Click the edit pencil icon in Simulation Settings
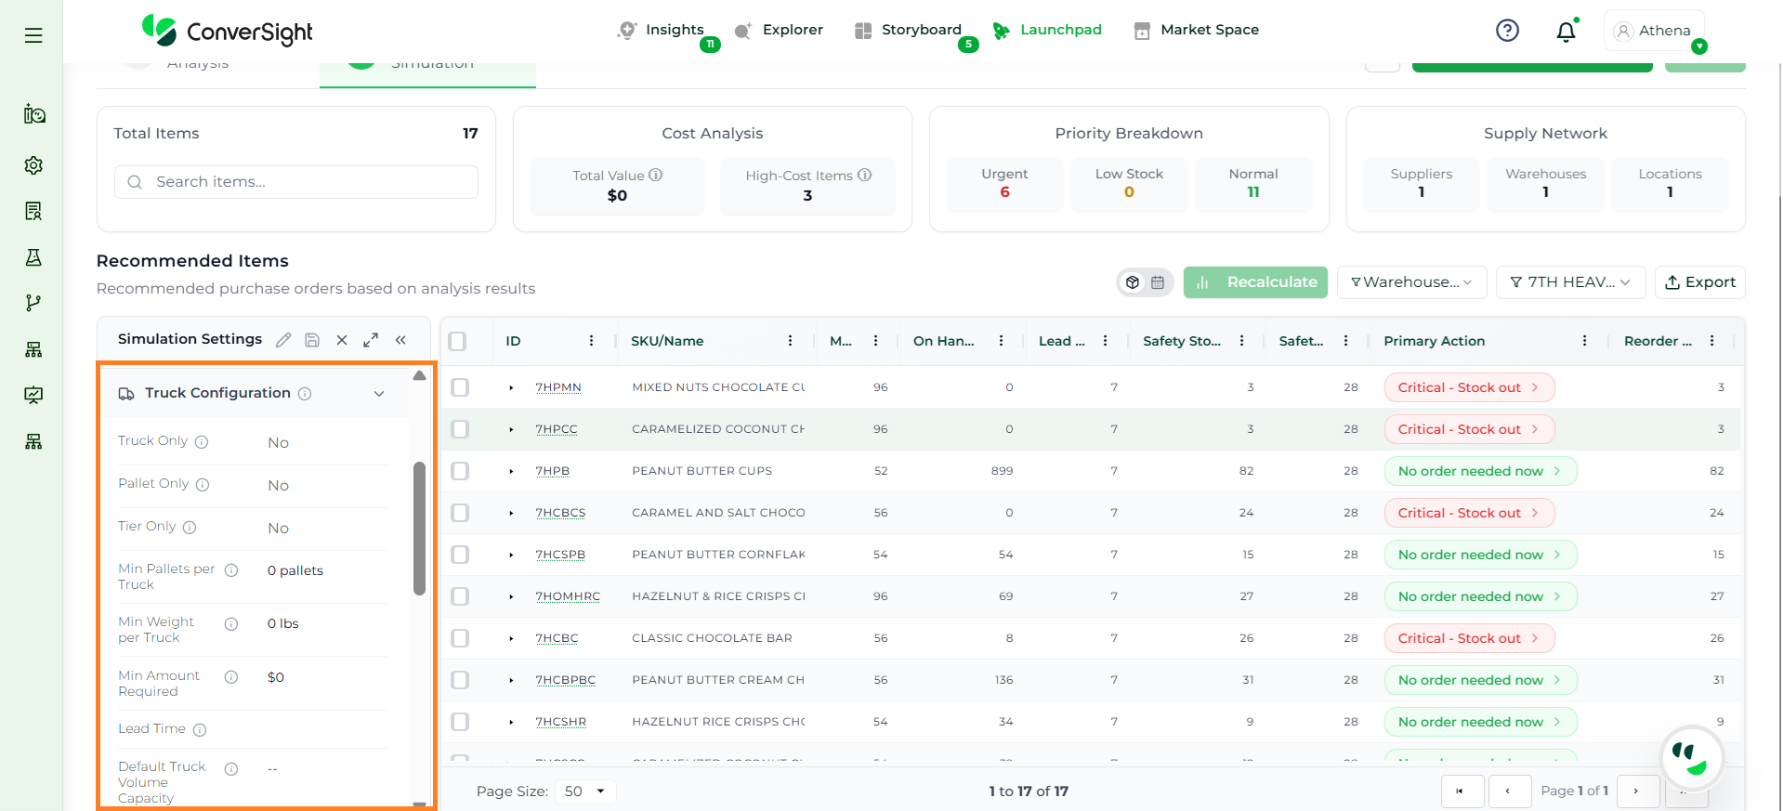The height and width of the screenshot is (811, 1783). coord(283,340)
